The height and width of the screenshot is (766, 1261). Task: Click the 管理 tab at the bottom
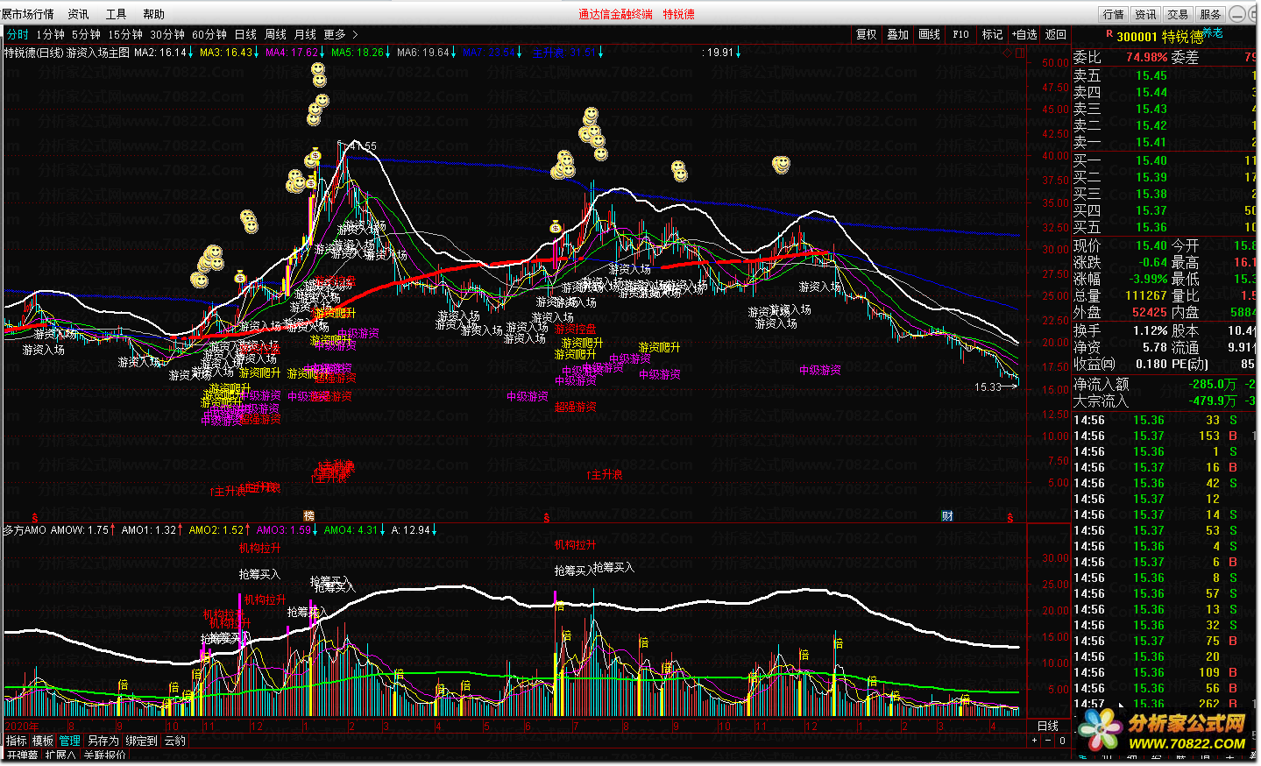(x=69, y=741)
